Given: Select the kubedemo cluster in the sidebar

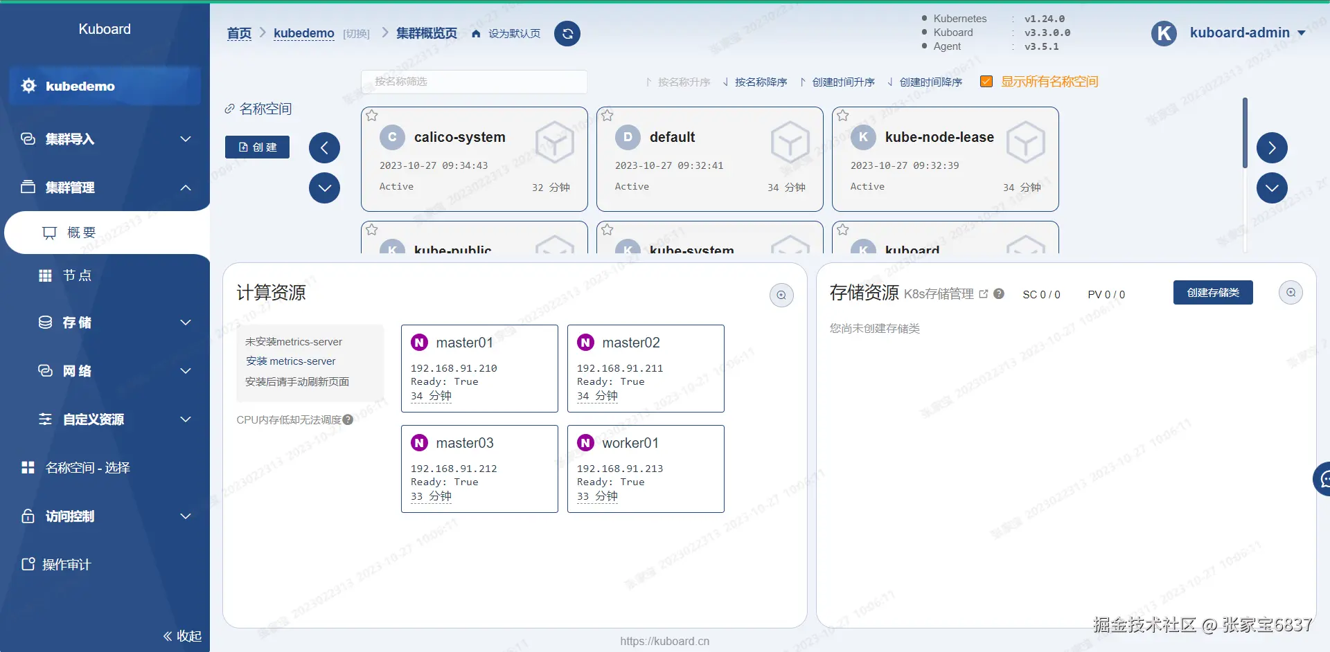Looking at the screenshot, I should pos(105,86).
